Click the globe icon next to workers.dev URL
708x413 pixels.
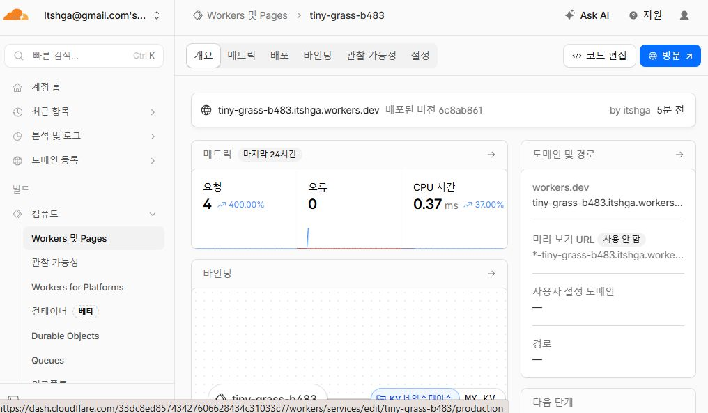click(x=206, y=110)
